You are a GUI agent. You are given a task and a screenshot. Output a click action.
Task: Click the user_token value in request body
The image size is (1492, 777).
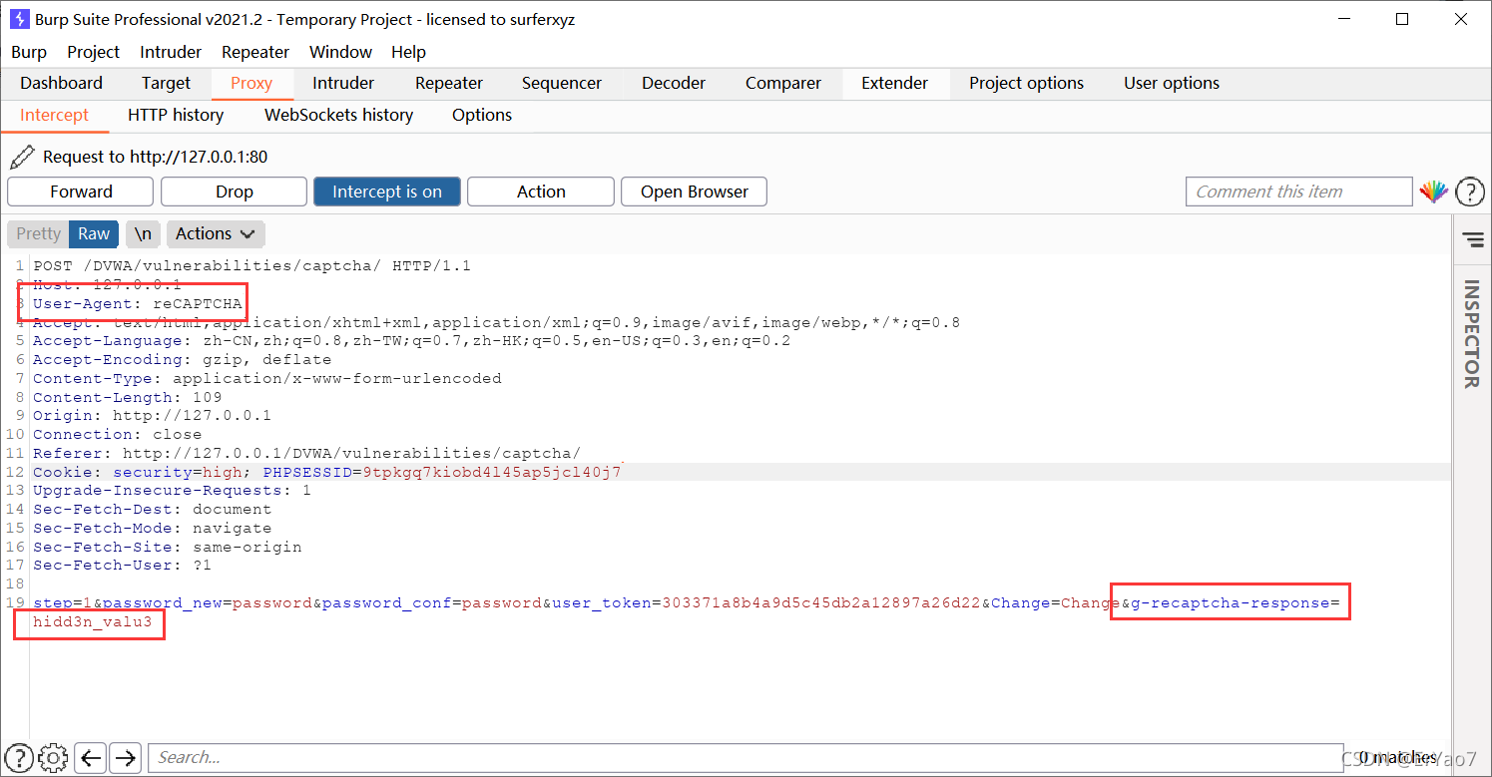821,603
